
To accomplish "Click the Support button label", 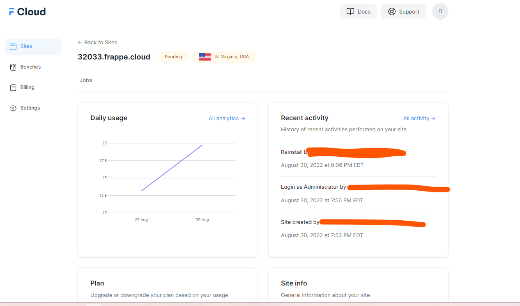I will pos(409,11).
